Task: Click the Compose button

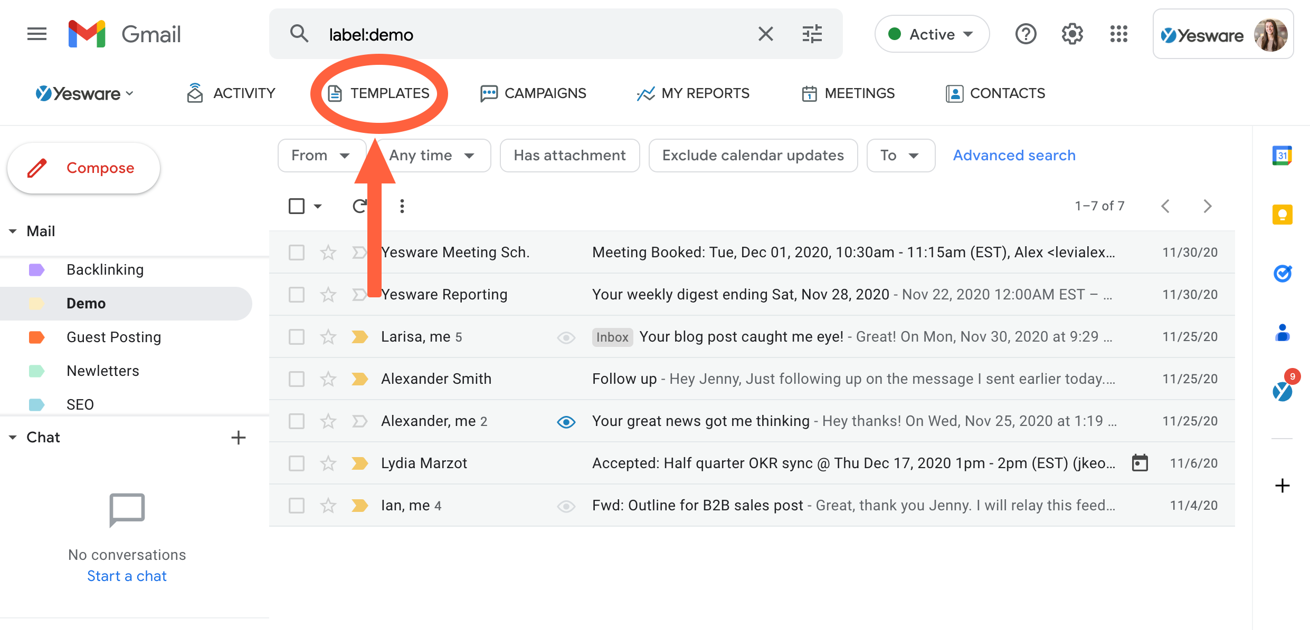Action: [x=83, y=168]
